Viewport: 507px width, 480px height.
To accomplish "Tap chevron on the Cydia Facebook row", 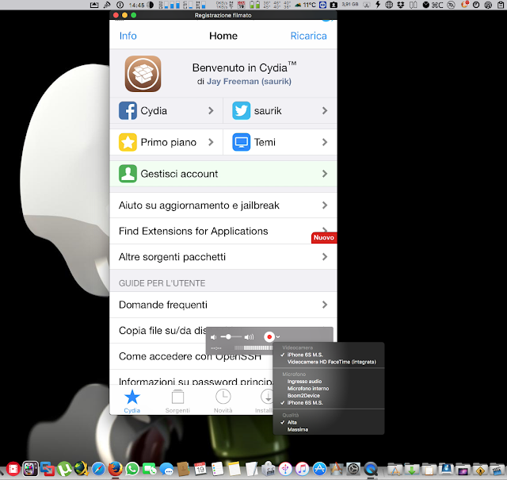I will pos(211,111).
